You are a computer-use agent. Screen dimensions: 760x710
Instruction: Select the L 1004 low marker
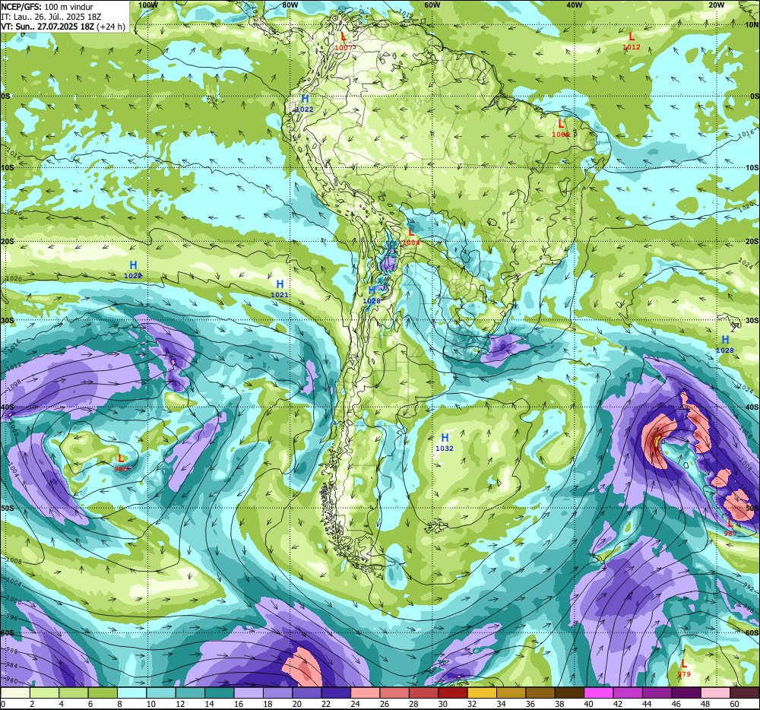411,236
